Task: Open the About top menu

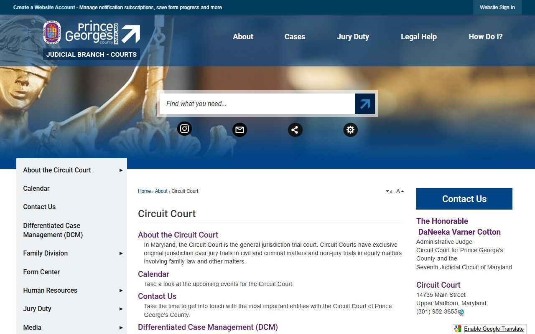Action: click(243, 37)
